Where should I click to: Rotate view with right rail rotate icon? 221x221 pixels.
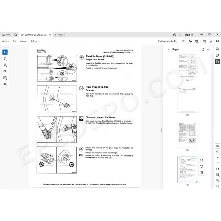coord(218,169)
